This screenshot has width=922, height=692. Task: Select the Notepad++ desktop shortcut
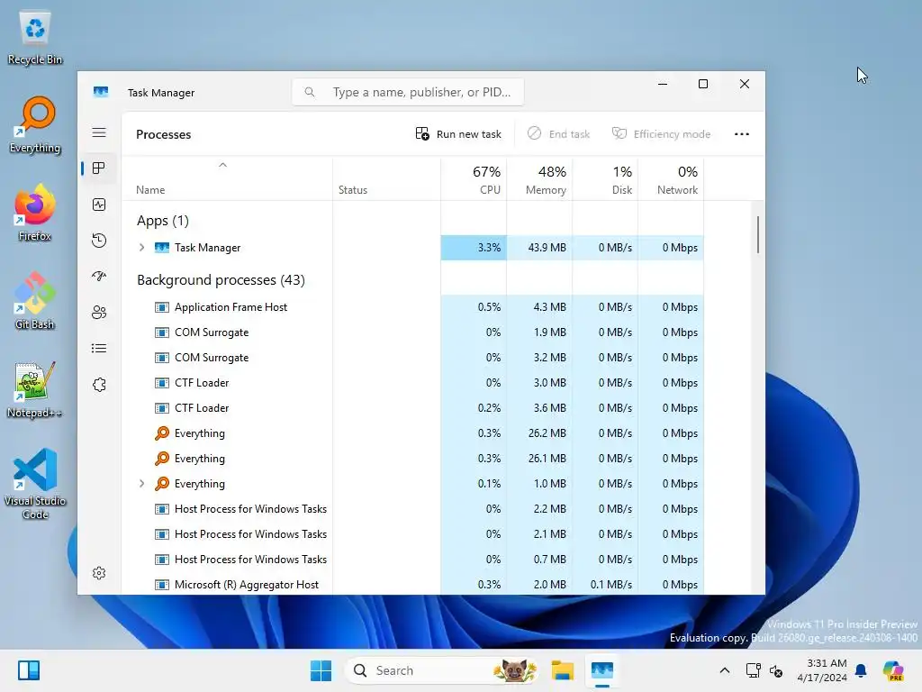35,389
